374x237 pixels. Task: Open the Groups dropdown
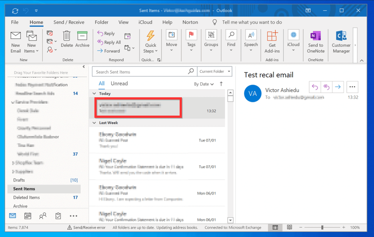[x=211, y=41]
